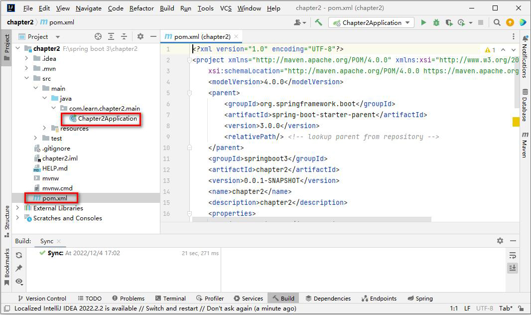Open the Terminal tool window
The image size is (531, 315).
pos(170,299)
